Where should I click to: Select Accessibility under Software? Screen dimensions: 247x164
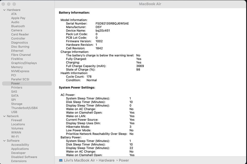pyautogui.click(x=20, y=145)
